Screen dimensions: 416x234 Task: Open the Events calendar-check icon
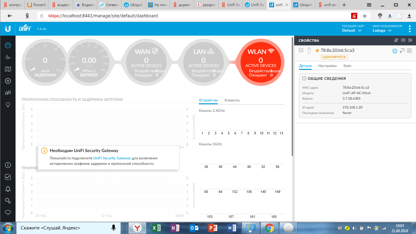pyautogui.click(x=8, y=177)
